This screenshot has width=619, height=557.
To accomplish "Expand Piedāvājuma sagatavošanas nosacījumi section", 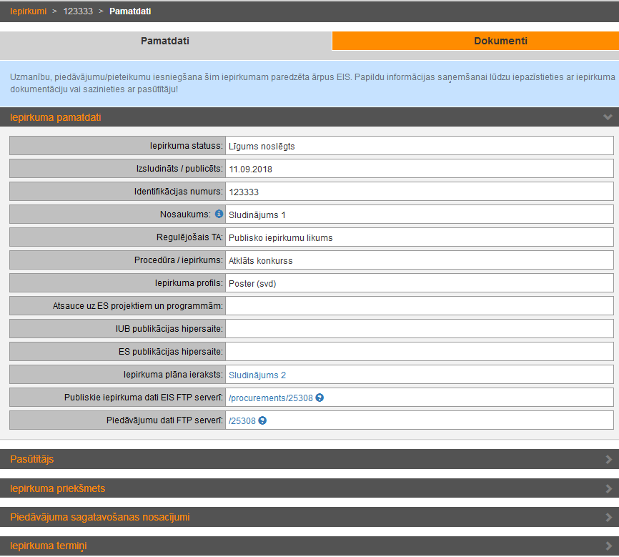I will [x=608, y=518].
